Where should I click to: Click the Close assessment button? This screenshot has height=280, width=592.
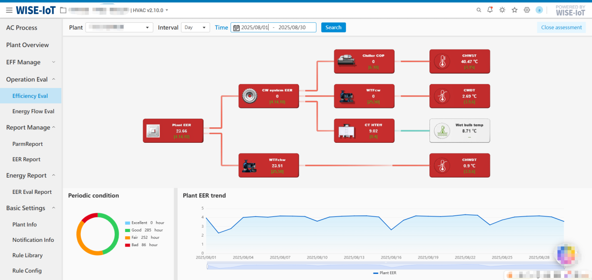pyautogui.click(x=561, y=27)
